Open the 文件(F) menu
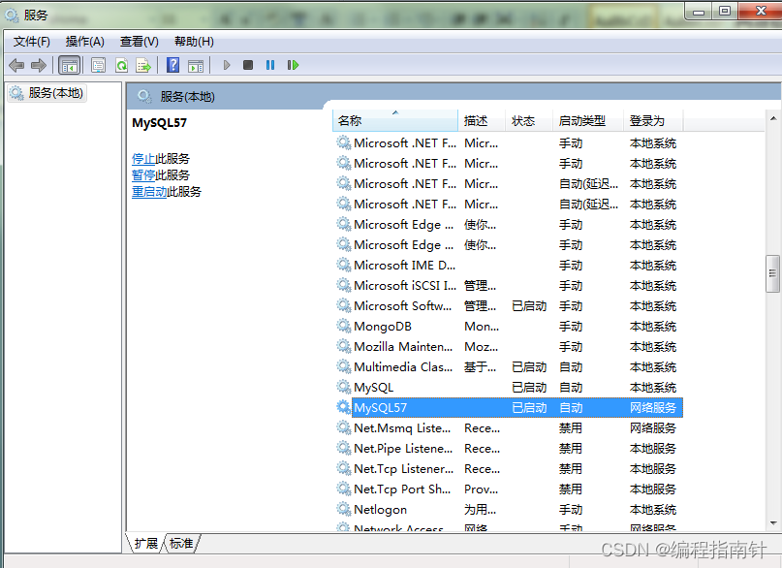The height and width of the screenshot is (568, 782). (31, 42)
